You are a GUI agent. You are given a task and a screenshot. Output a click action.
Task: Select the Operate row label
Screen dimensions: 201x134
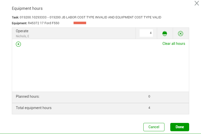pos(22,31)
